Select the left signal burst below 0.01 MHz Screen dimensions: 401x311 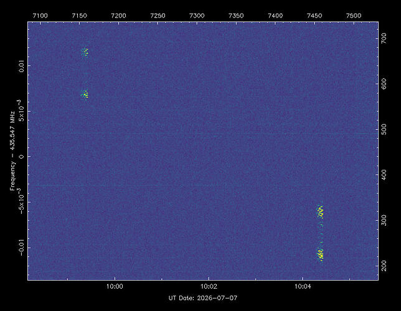[85, 95]
